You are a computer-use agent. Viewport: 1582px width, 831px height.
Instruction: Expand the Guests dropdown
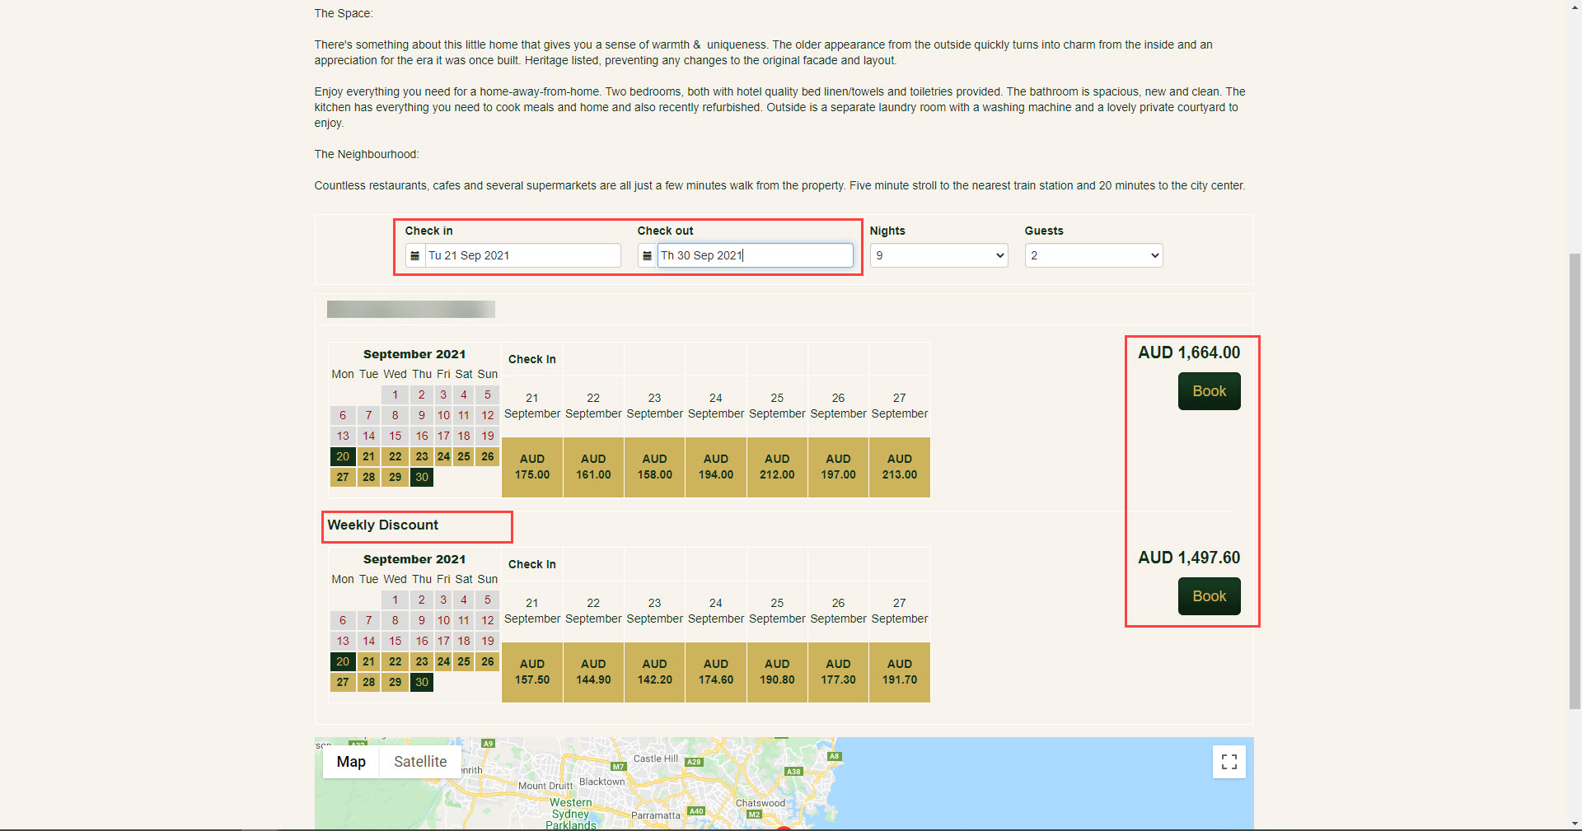(1093, 256)
